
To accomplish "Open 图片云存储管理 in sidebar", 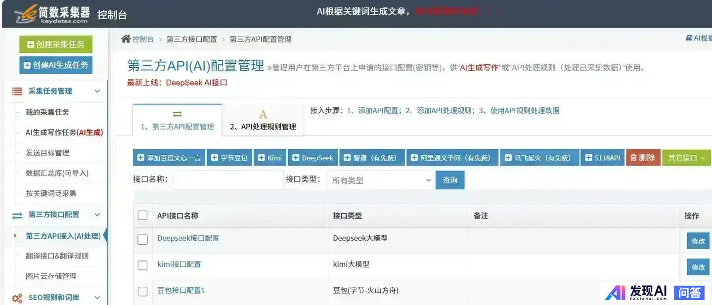I will [51, 276].
